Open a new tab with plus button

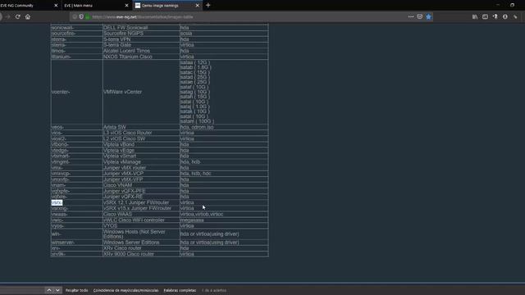point(208,6)
